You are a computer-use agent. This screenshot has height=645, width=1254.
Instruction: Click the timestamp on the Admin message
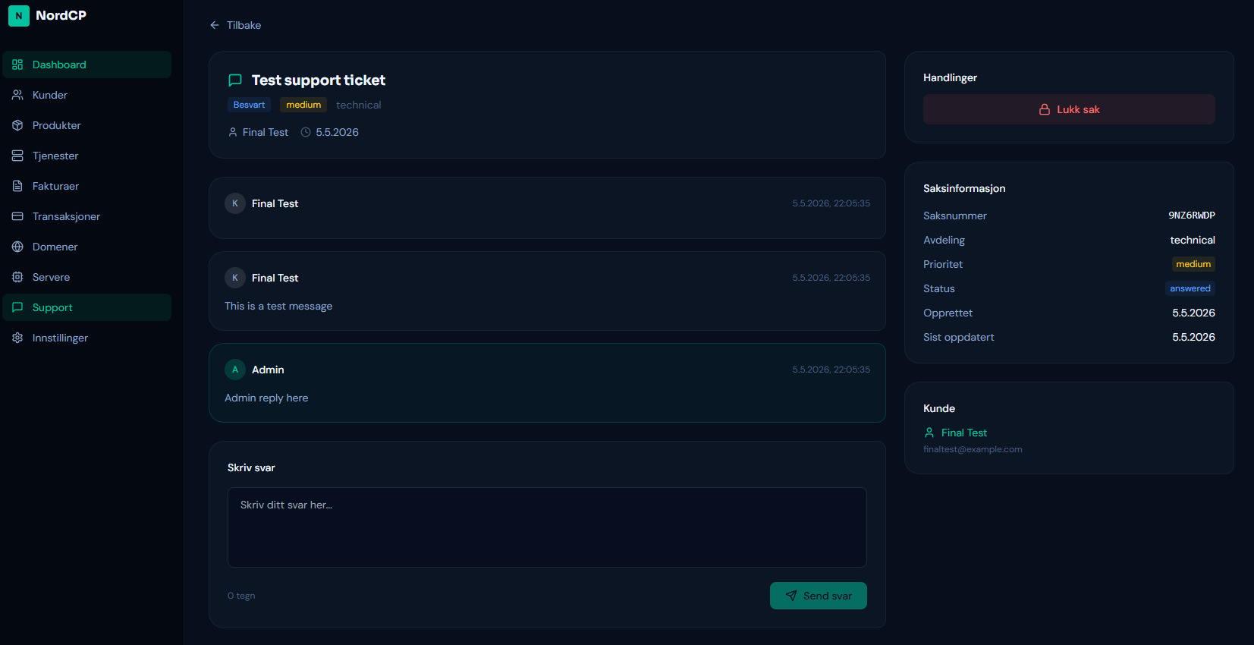coord(831,370)
